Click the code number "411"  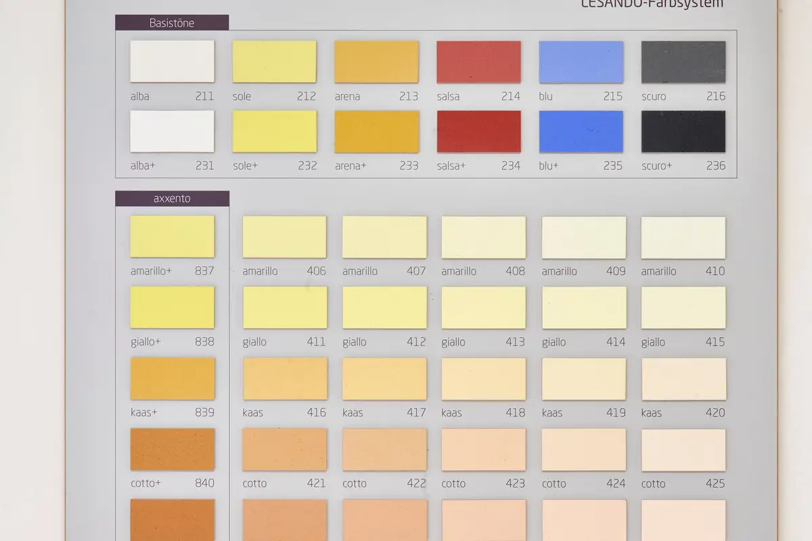[316, 342]
